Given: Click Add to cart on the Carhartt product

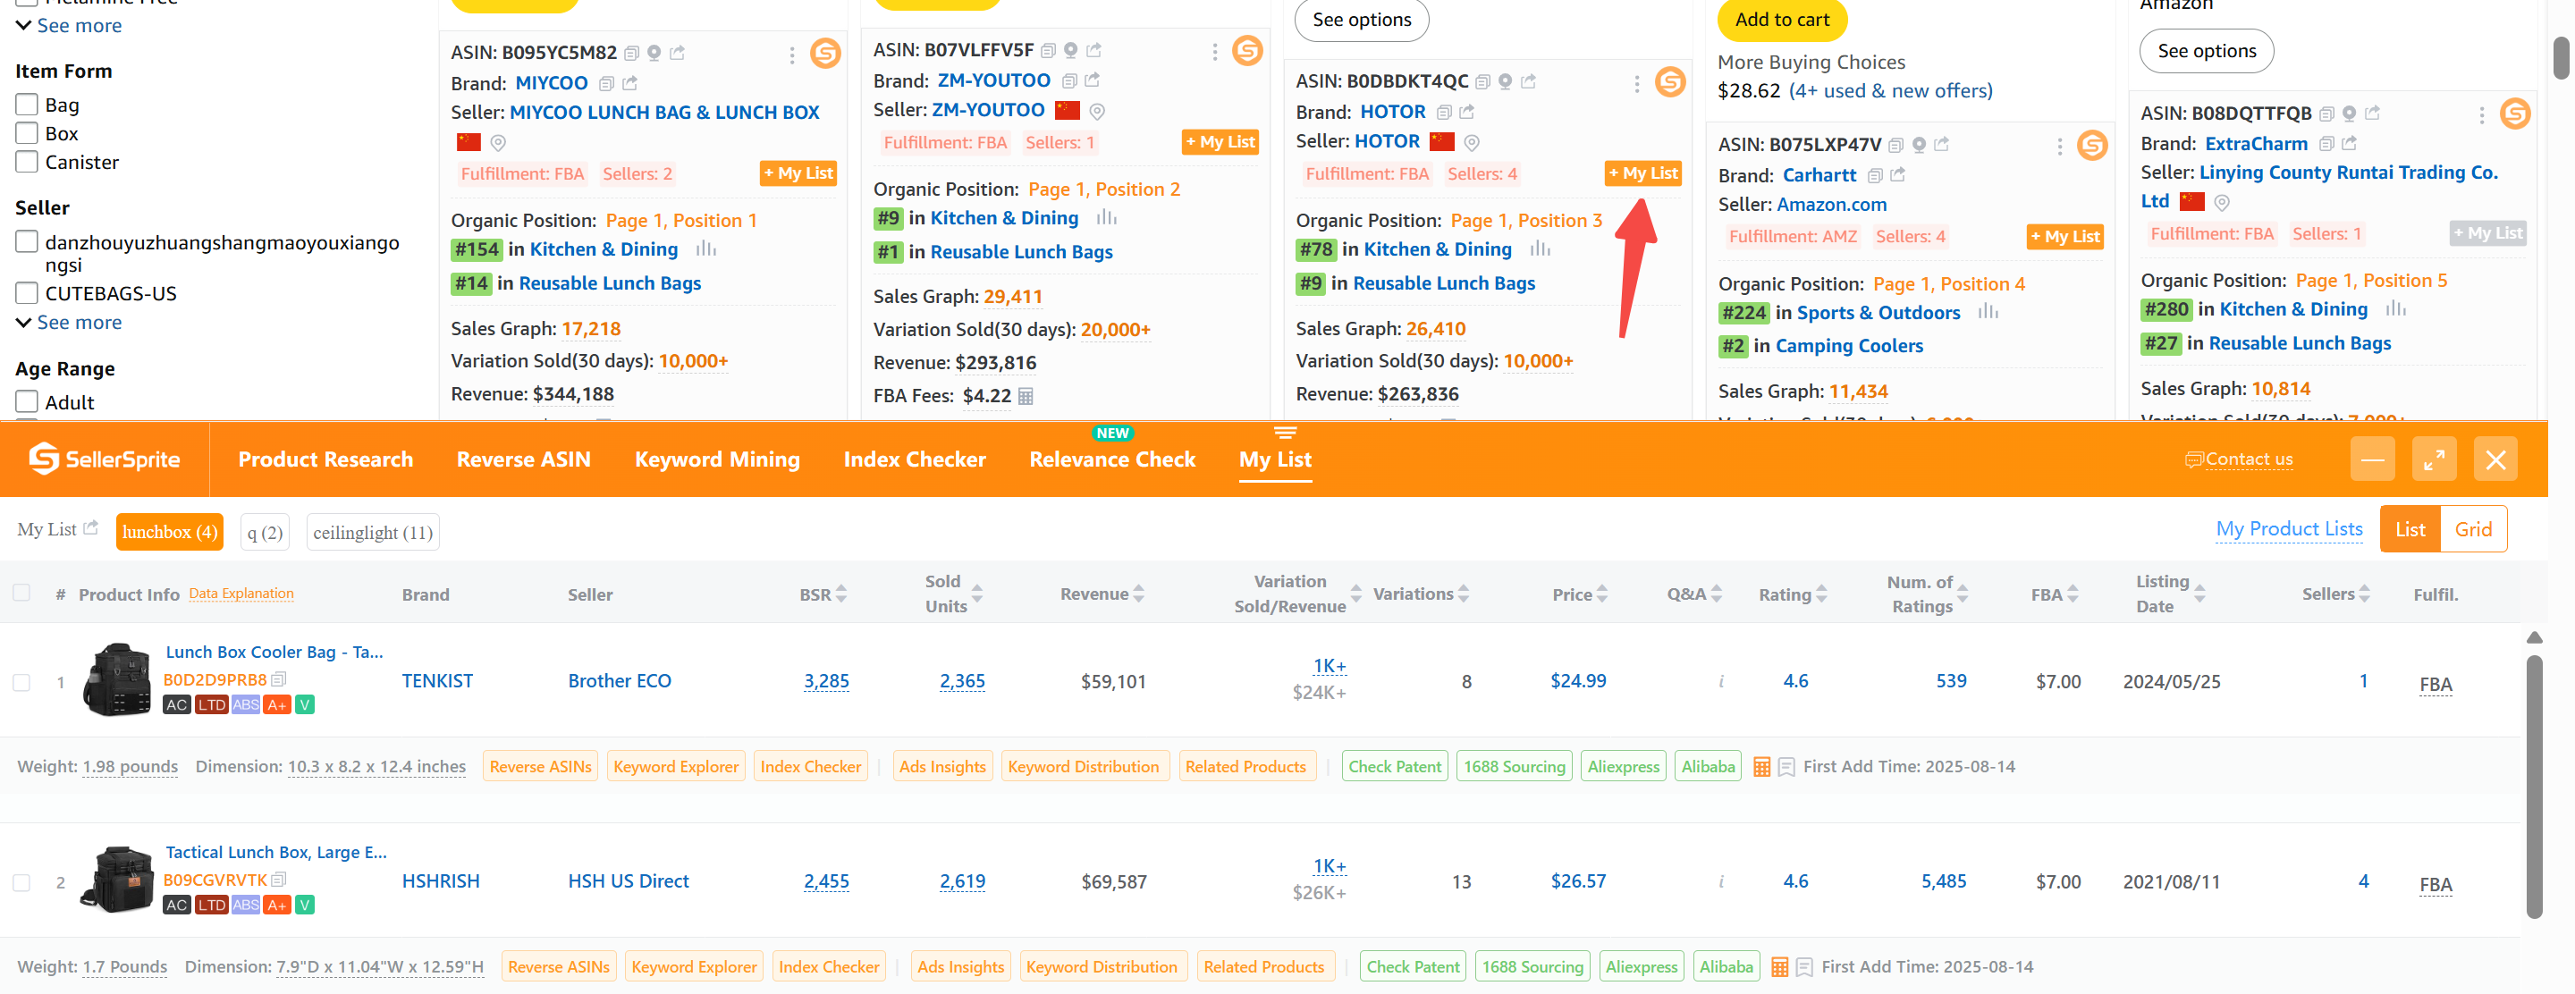Looking at the screenshot, I should 1782,20.
